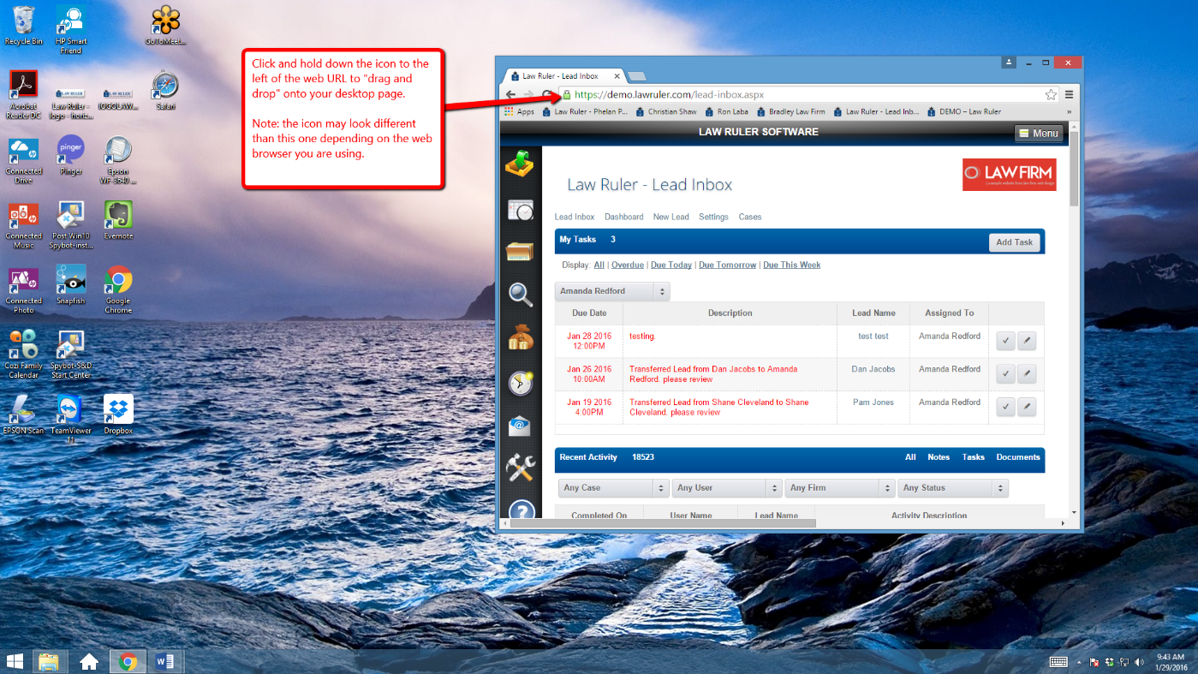
Task: Show Due Today tasks link
Action: pyautogui.click(x=671, y=265)
